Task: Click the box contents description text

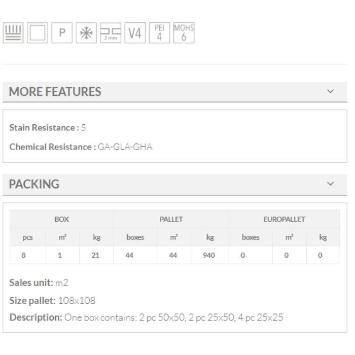Action: click(173, 318)
